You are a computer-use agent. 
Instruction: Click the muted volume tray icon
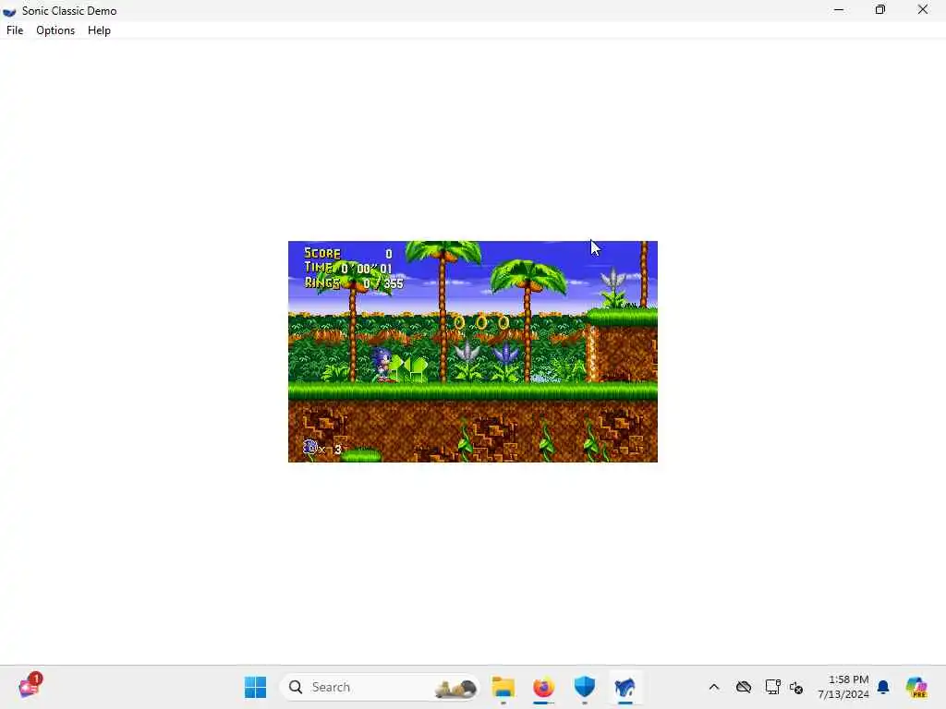[796, 688]
